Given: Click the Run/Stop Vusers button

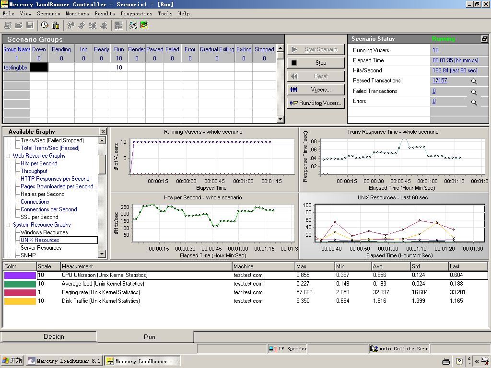Looking at the screenshot, I should [316, 103].
